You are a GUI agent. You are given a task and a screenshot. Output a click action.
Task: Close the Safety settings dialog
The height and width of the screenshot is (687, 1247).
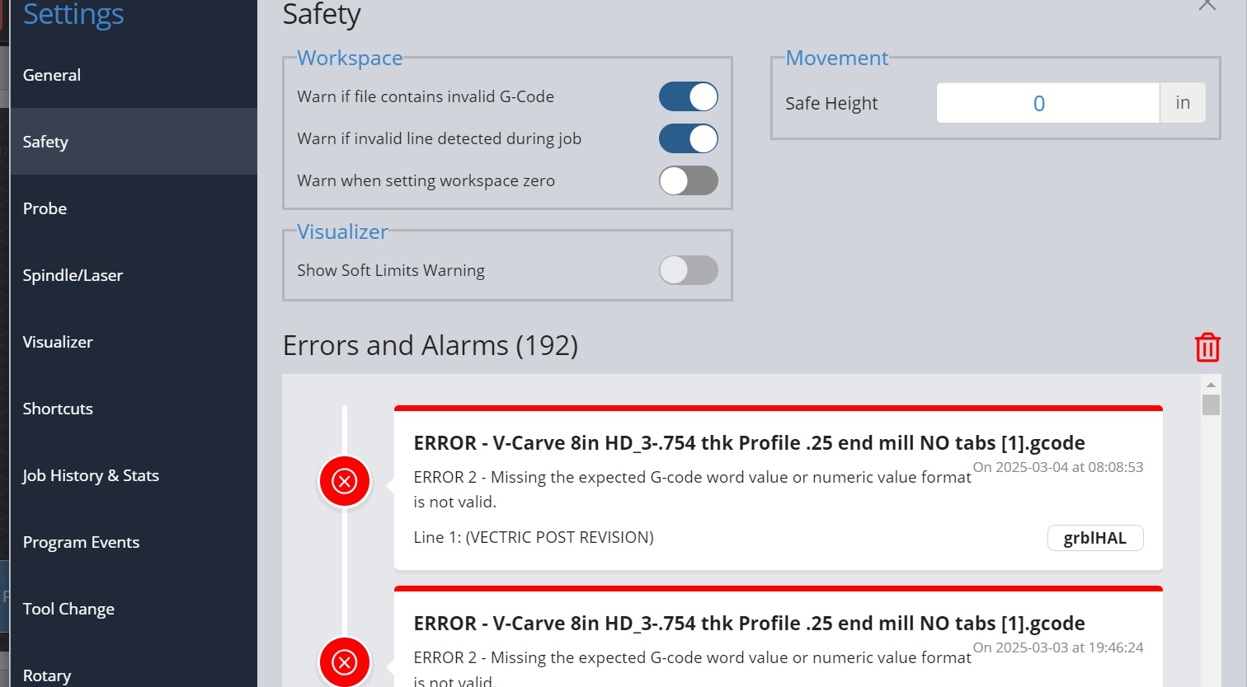[x=1207, y=5]
